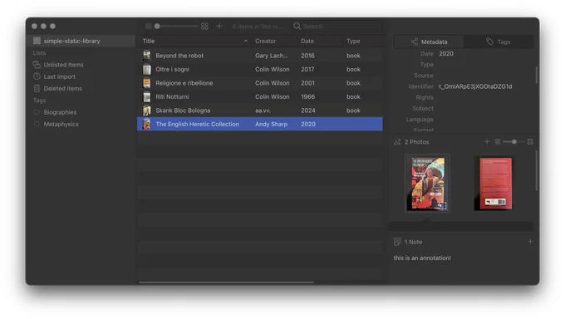Click the Identifier value t_OmIARpE3jXGOtaDZG1d
This screenshot has height=319, width=565.
click(475, 86)
